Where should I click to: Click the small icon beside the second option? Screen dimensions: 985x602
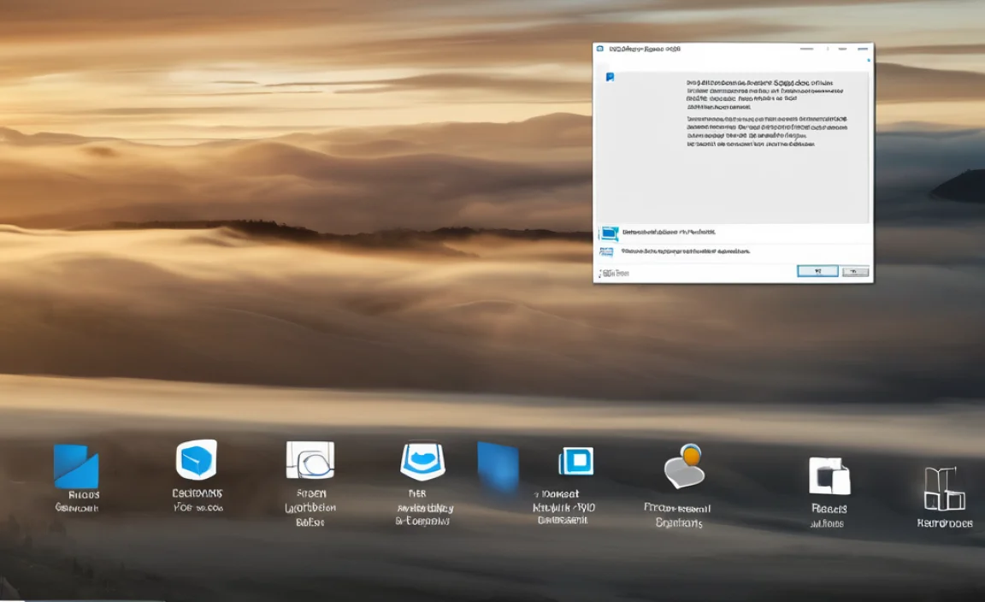coord(607,251)
